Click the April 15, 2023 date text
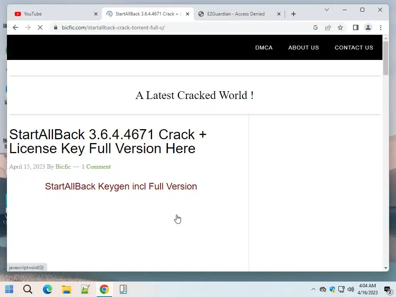The width and height of the screenshot is (396, 297). click(27, 167)
